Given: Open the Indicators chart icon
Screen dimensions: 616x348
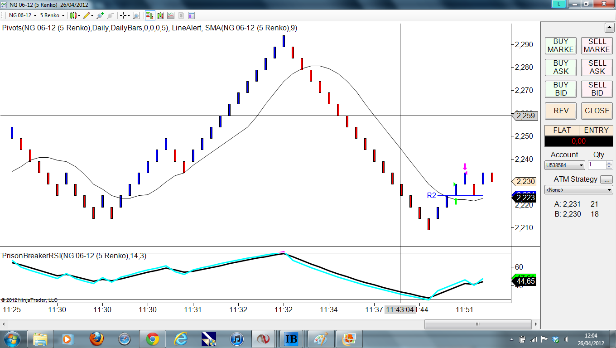Looking at the screenshot, I should click(x=170, y=15).
